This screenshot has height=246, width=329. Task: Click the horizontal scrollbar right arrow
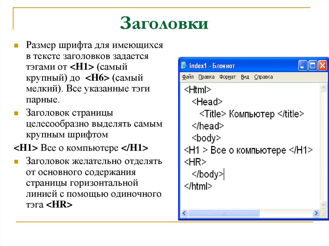tap(316, 213)
